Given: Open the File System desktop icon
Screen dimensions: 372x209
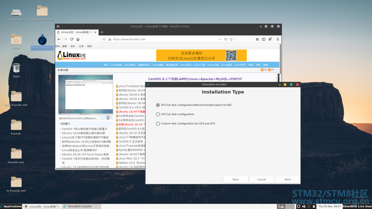Looking at the screenshot, I should 16,14.
